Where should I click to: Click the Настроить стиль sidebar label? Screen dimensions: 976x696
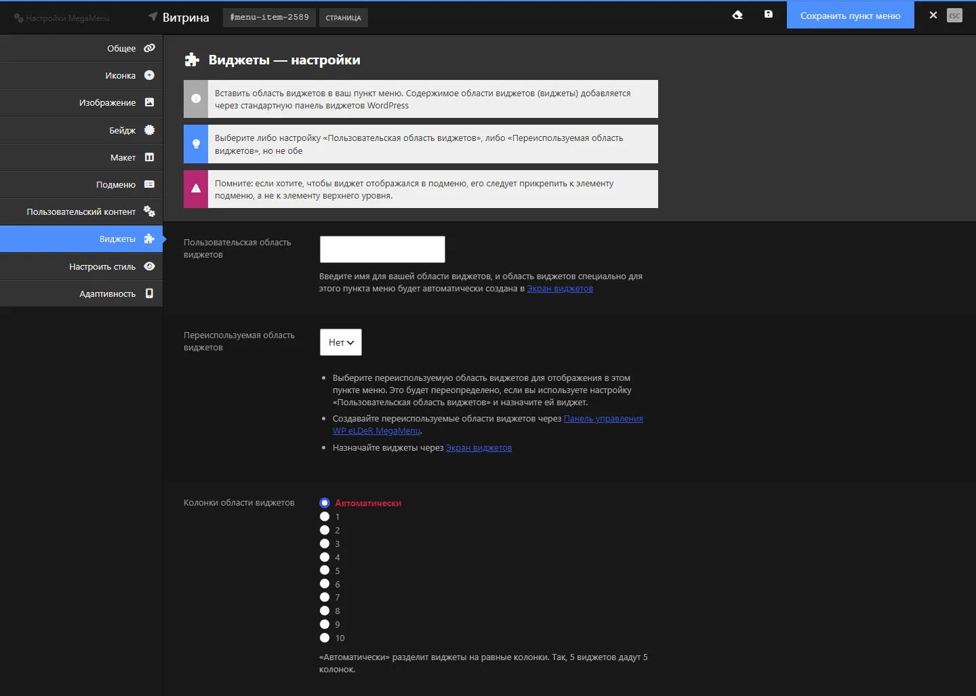pyautogui.click(x=102, y=267)
